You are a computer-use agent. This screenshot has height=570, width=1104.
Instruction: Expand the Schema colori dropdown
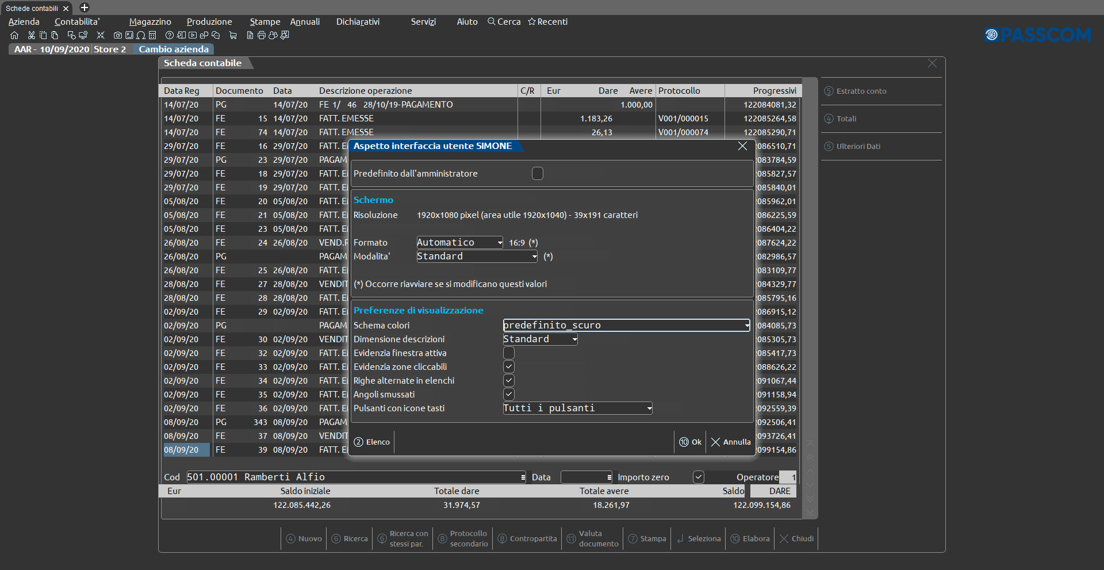(x=746, y=326)
